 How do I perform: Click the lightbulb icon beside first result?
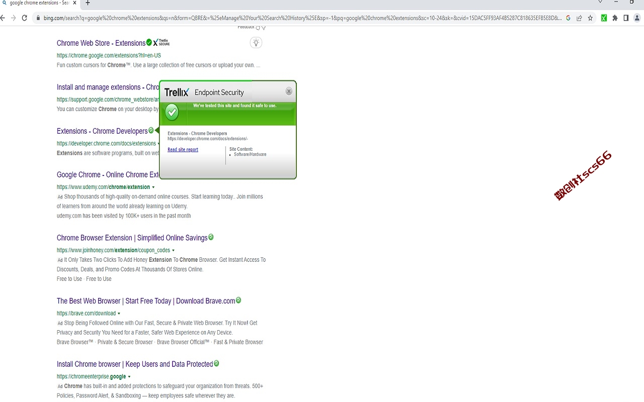[256, 43]
